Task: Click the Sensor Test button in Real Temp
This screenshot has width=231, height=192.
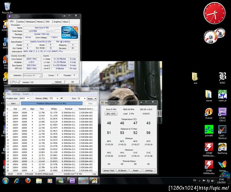Action: coord(109,170)
